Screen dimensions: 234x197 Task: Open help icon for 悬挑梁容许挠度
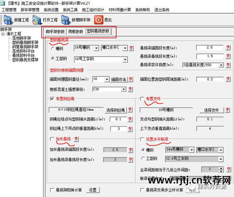pos(228,65)
